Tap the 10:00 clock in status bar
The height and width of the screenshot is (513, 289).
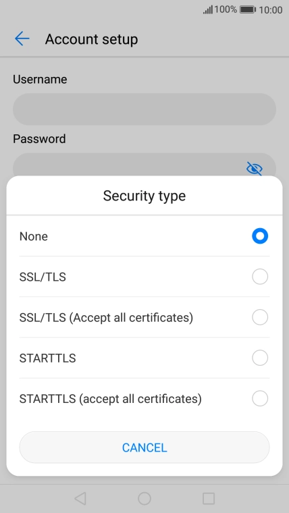pos(270,10)
